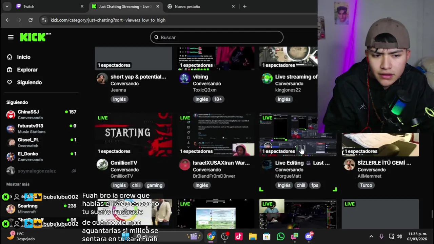Open Live Editing stream thumbnail

[298, 135]
